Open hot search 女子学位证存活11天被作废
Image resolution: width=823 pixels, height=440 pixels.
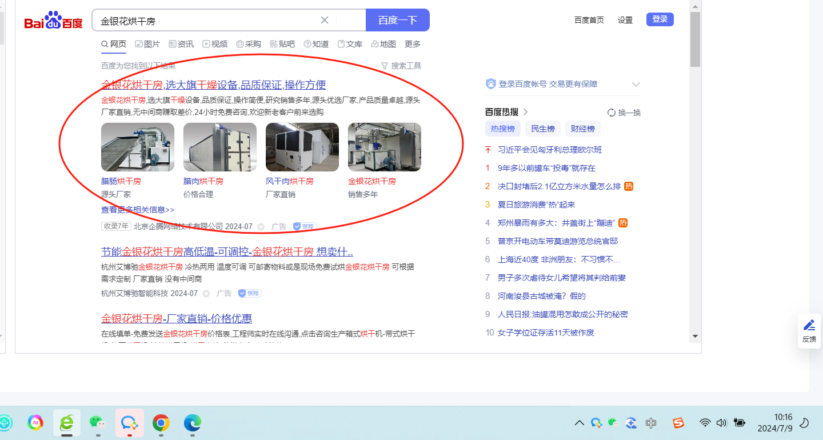tap(546, 333)
